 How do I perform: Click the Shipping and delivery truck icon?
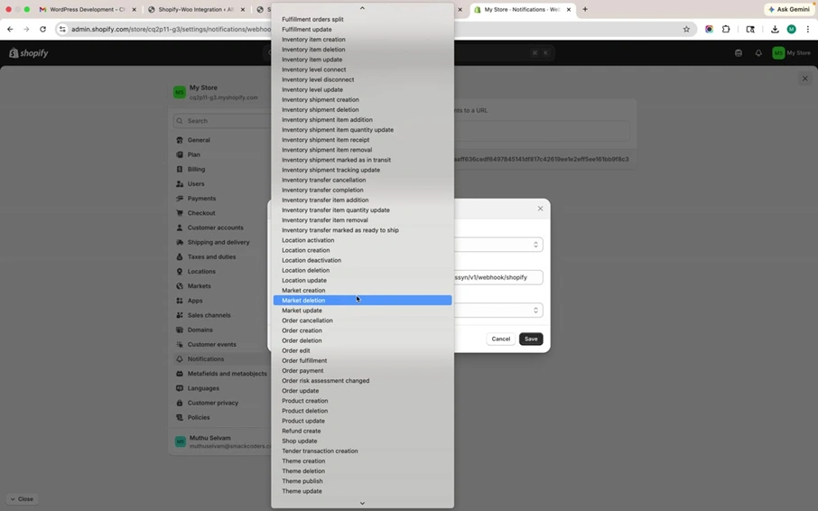pyautogui.click(x=180, y=243)
